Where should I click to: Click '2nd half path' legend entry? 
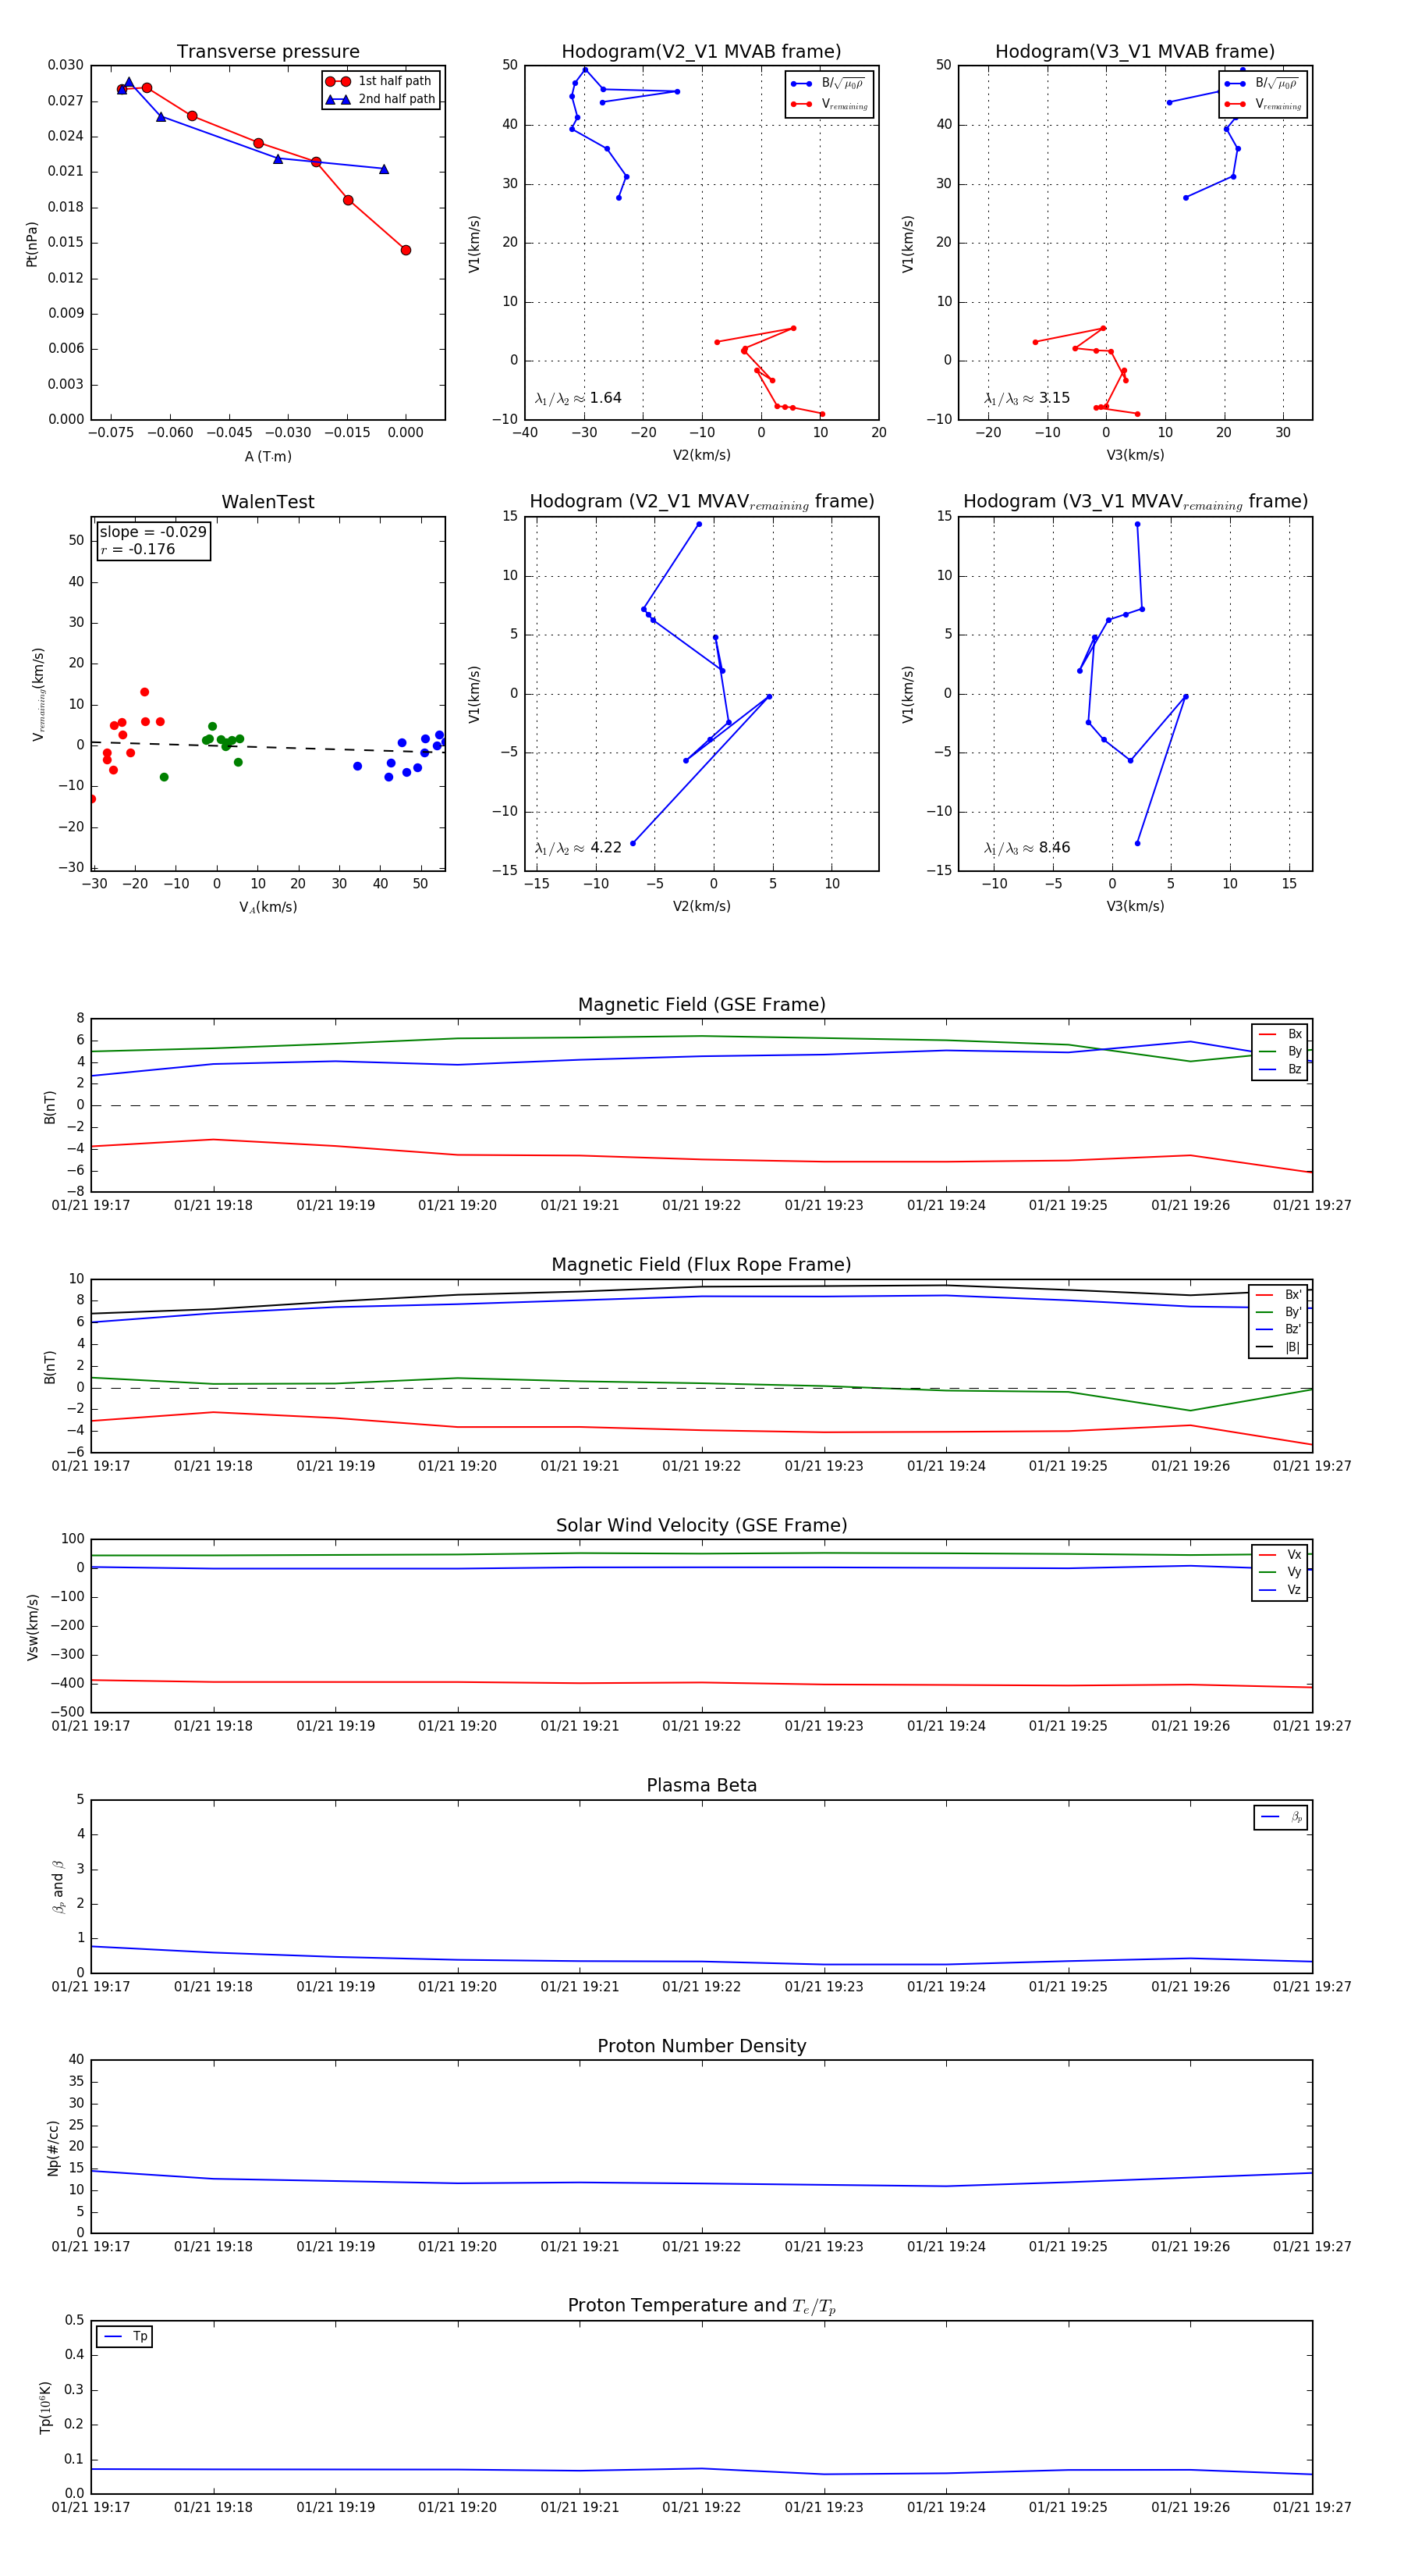click(x=381, y=99)
